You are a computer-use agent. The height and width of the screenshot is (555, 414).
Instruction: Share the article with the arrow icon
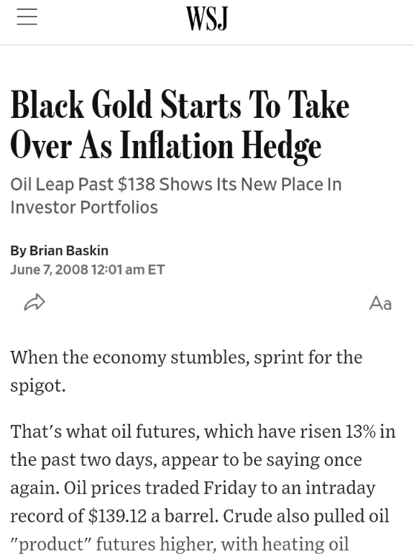[34, 302]
